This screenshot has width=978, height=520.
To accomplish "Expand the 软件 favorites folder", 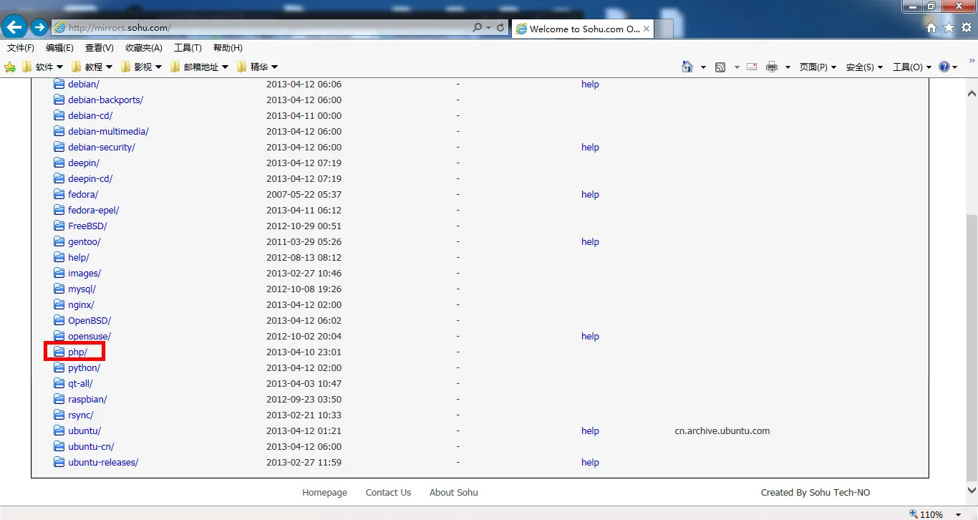I will coord(43,67).
